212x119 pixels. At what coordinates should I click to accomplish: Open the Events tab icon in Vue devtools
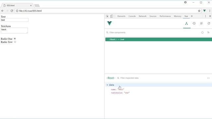click(201, 23)
